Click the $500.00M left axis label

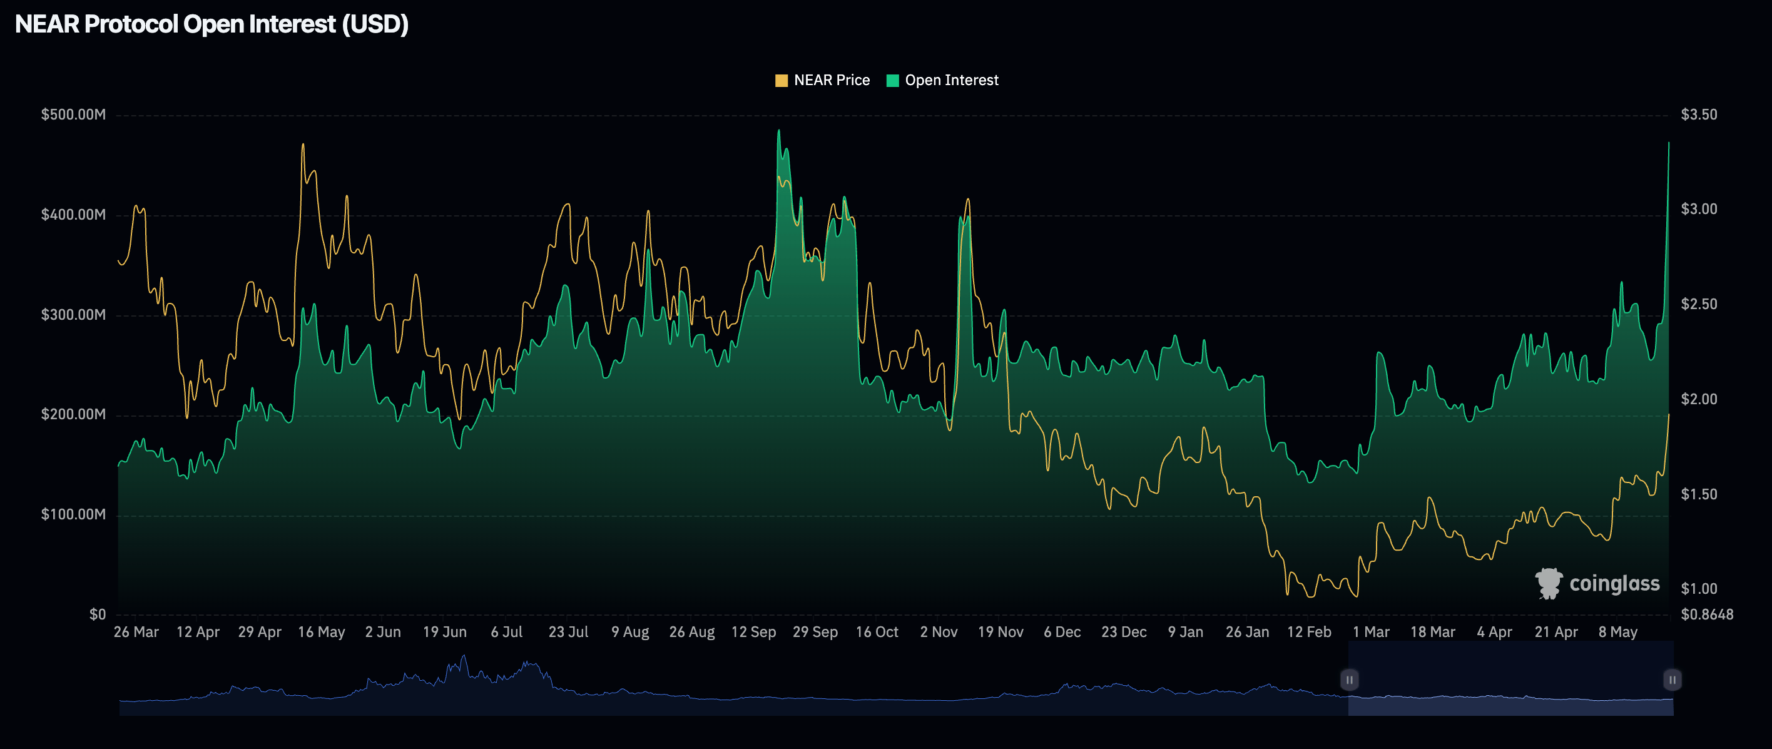coord(73,115)
